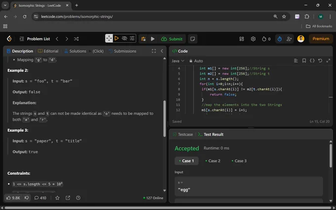Favorite the problem with the star icon
The image size is (336, 210).
tap(57, 198)
